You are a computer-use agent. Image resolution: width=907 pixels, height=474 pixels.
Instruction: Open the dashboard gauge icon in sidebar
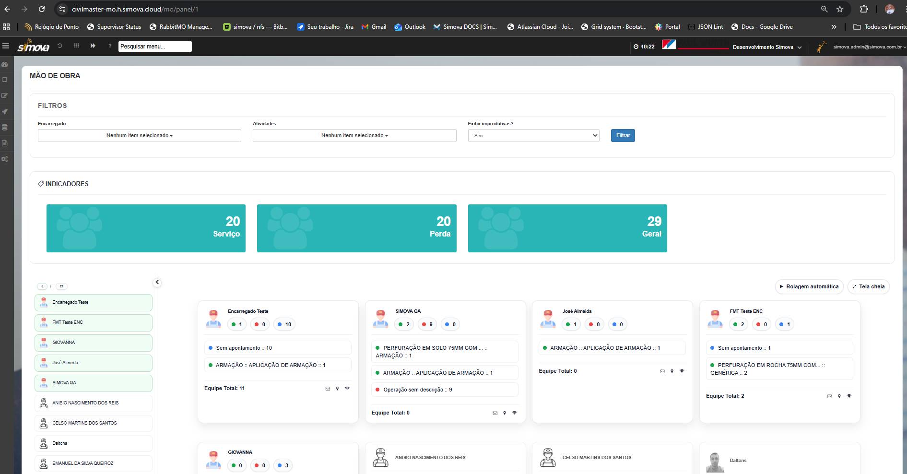(5, 64)
